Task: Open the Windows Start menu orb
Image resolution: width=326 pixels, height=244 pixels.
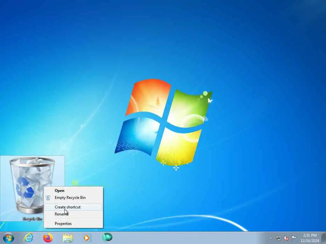Action: pos(9,238)
